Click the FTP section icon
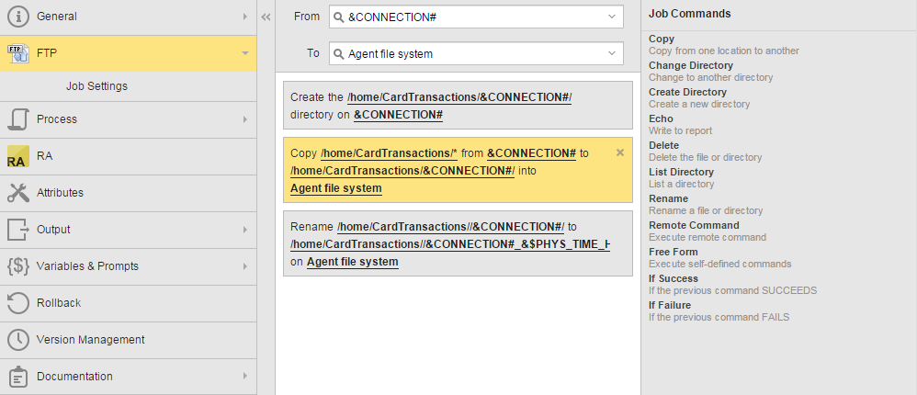This screenshot has height=395, width=917. point(17,53)
